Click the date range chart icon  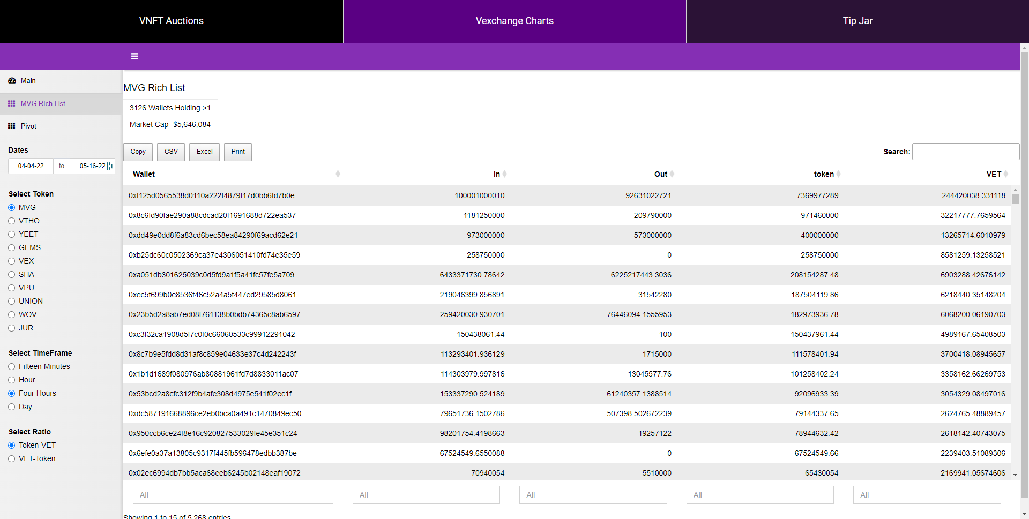tap(110, 166)
